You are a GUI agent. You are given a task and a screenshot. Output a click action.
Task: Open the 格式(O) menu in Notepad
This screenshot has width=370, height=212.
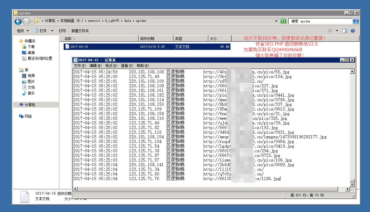click(111, 66)
